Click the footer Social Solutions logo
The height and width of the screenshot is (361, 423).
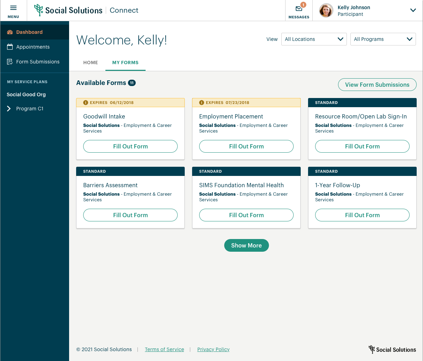click(x=392, y=349)
